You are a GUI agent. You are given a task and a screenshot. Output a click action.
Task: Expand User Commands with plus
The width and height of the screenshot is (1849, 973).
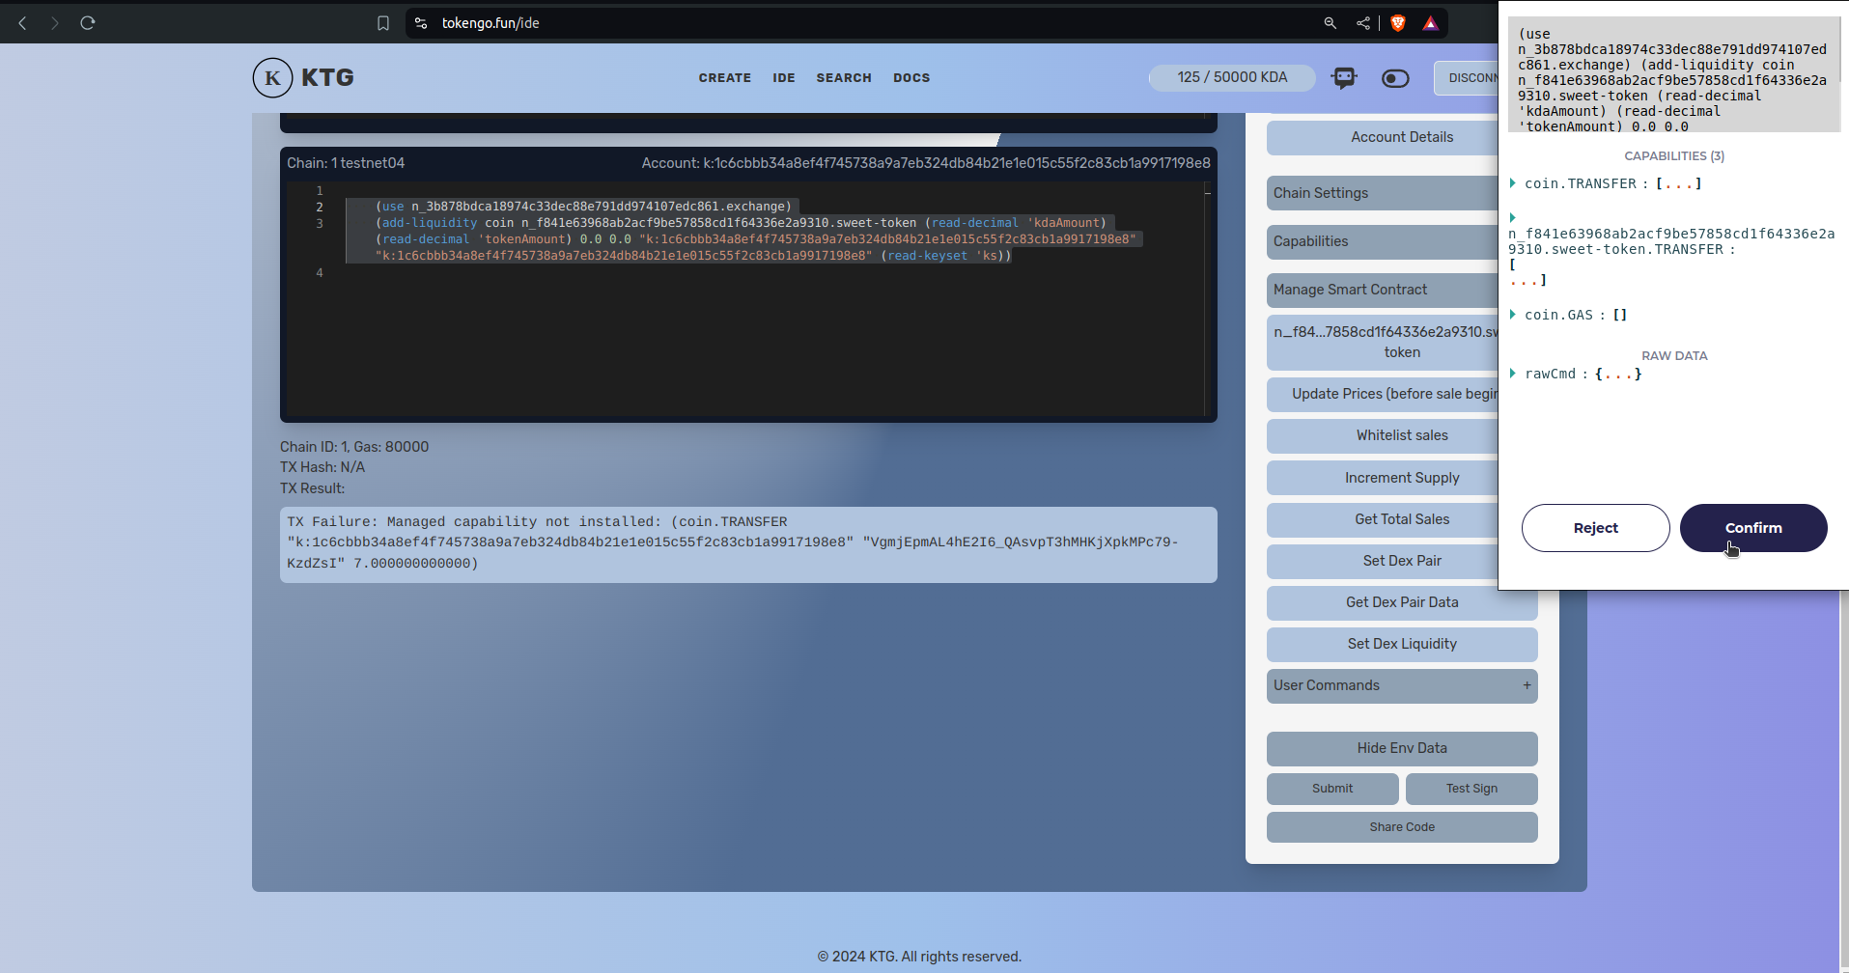1527,685
